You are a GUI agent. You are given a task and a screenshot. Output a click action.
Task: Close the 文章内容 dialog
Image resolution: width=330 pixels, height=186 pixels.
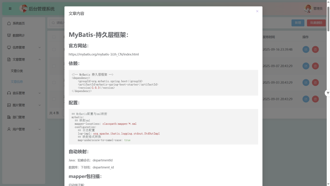pyautogui.click(x=257, y=11)
